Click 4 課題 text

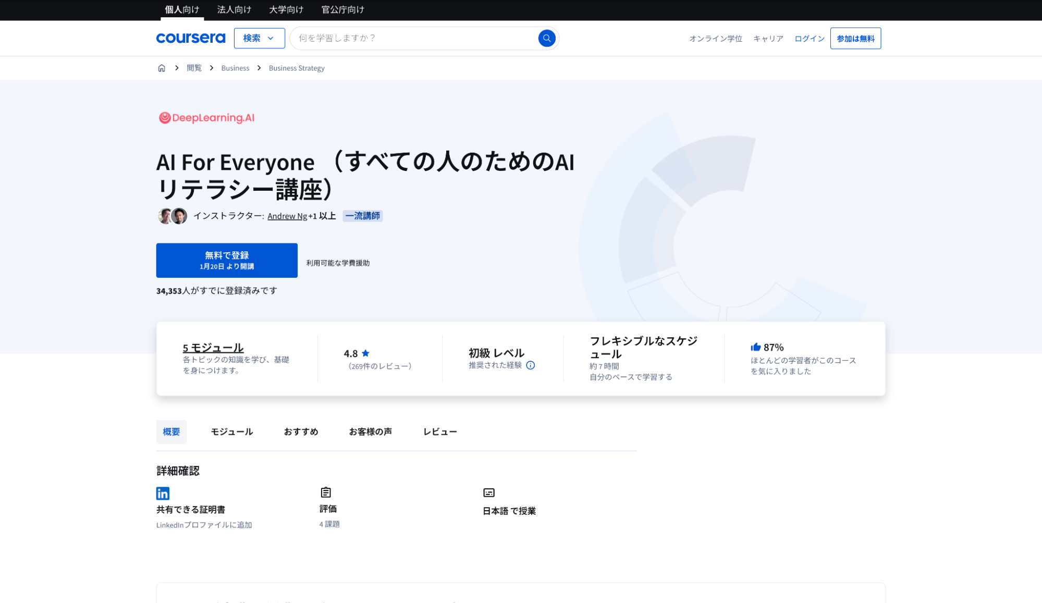329,524
